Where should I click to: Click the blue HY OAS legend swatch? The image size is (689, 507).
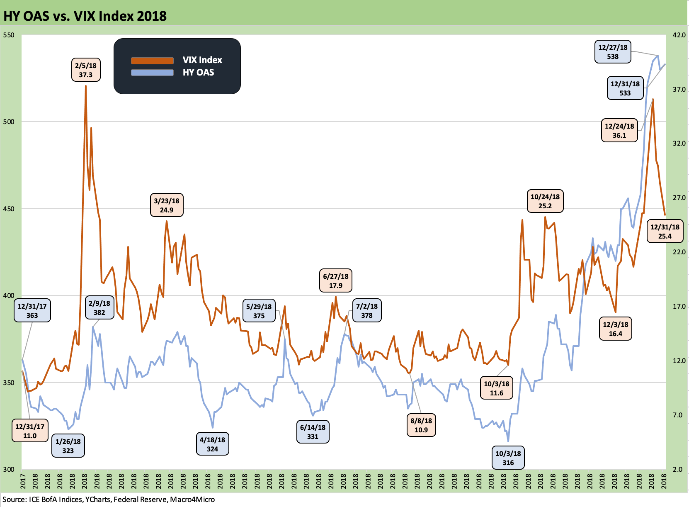pos(152,73)
